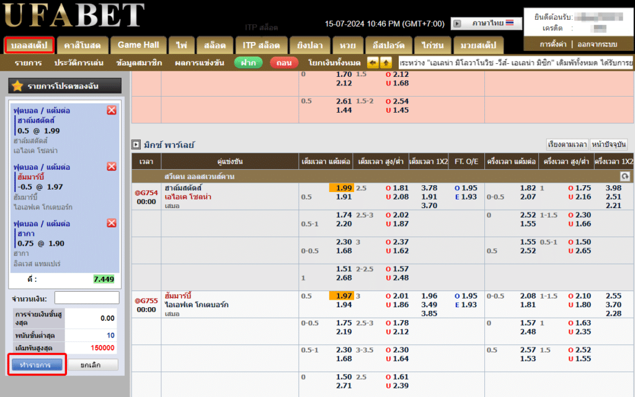Remove the ฮาล์มสตัดส์ bet with red X
Image resolution: width=635 pixels, height=397 pixels.
click(x=112, y=110)
